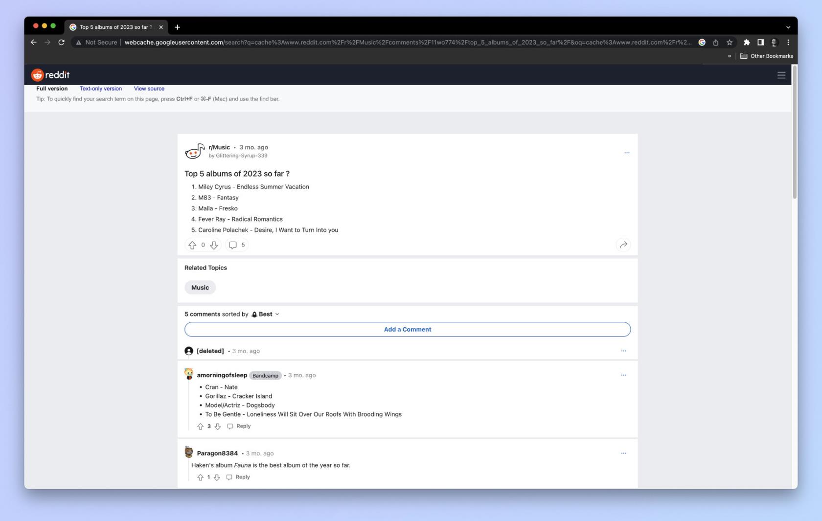
Task: Downvote Paragon8384's comment
Action: [x=217, y=477]
